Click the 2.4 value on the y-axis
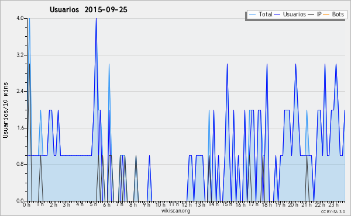The width and height of the screenshot is (351, 216). (20, 91)
